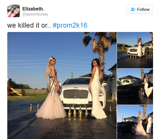Open the large main prom photo

62,85
